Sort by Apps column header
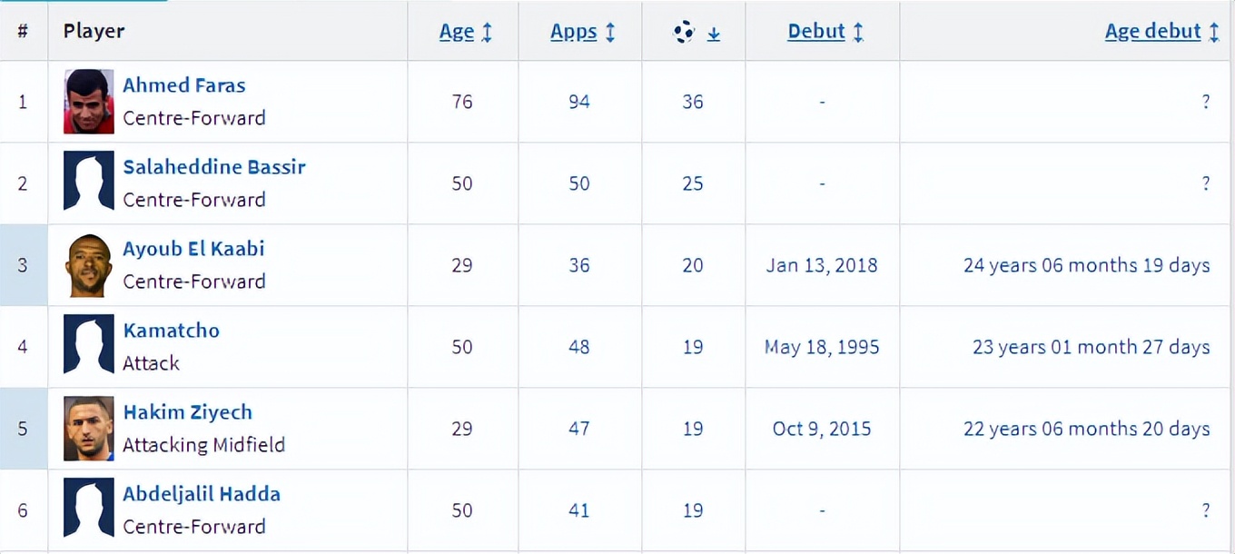This screenshot has width=1235, height=554. tap(573, 32)
